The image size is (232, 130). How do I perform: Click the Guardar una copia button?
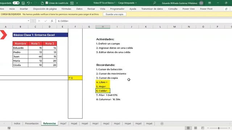pos(115,14)
